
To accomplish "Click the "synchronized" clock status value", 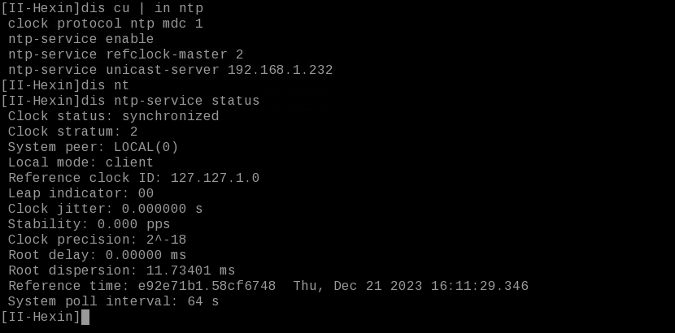I will click(170, 116).
